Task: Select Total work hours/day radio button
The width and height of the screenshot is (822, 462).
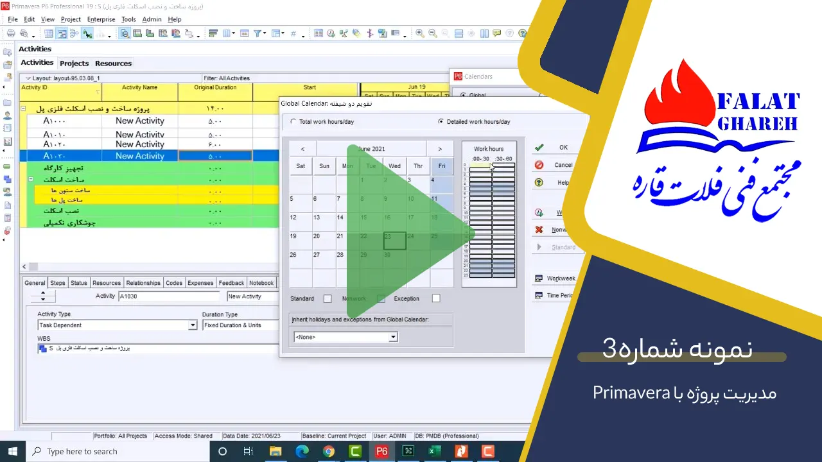Action: [x=293, y=121]
